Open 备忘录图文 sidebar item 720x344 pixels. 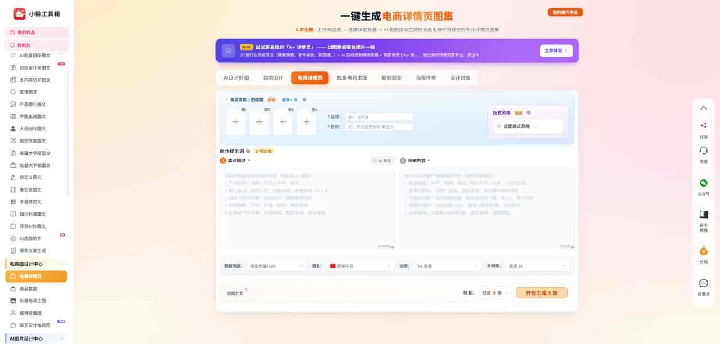tap(36, 189)
